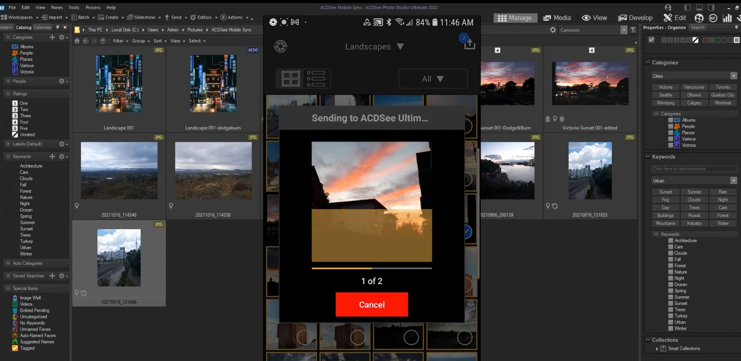Image resolution: width=741 pixels, height=361 pixels.
Task: Expand the Smart Collections tree
Action: pyautogui.click(x=657, y=348)
